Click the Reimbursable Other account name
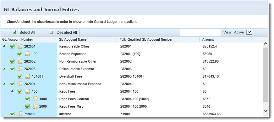This screenshot has height=122, width=274. (74, 47)
